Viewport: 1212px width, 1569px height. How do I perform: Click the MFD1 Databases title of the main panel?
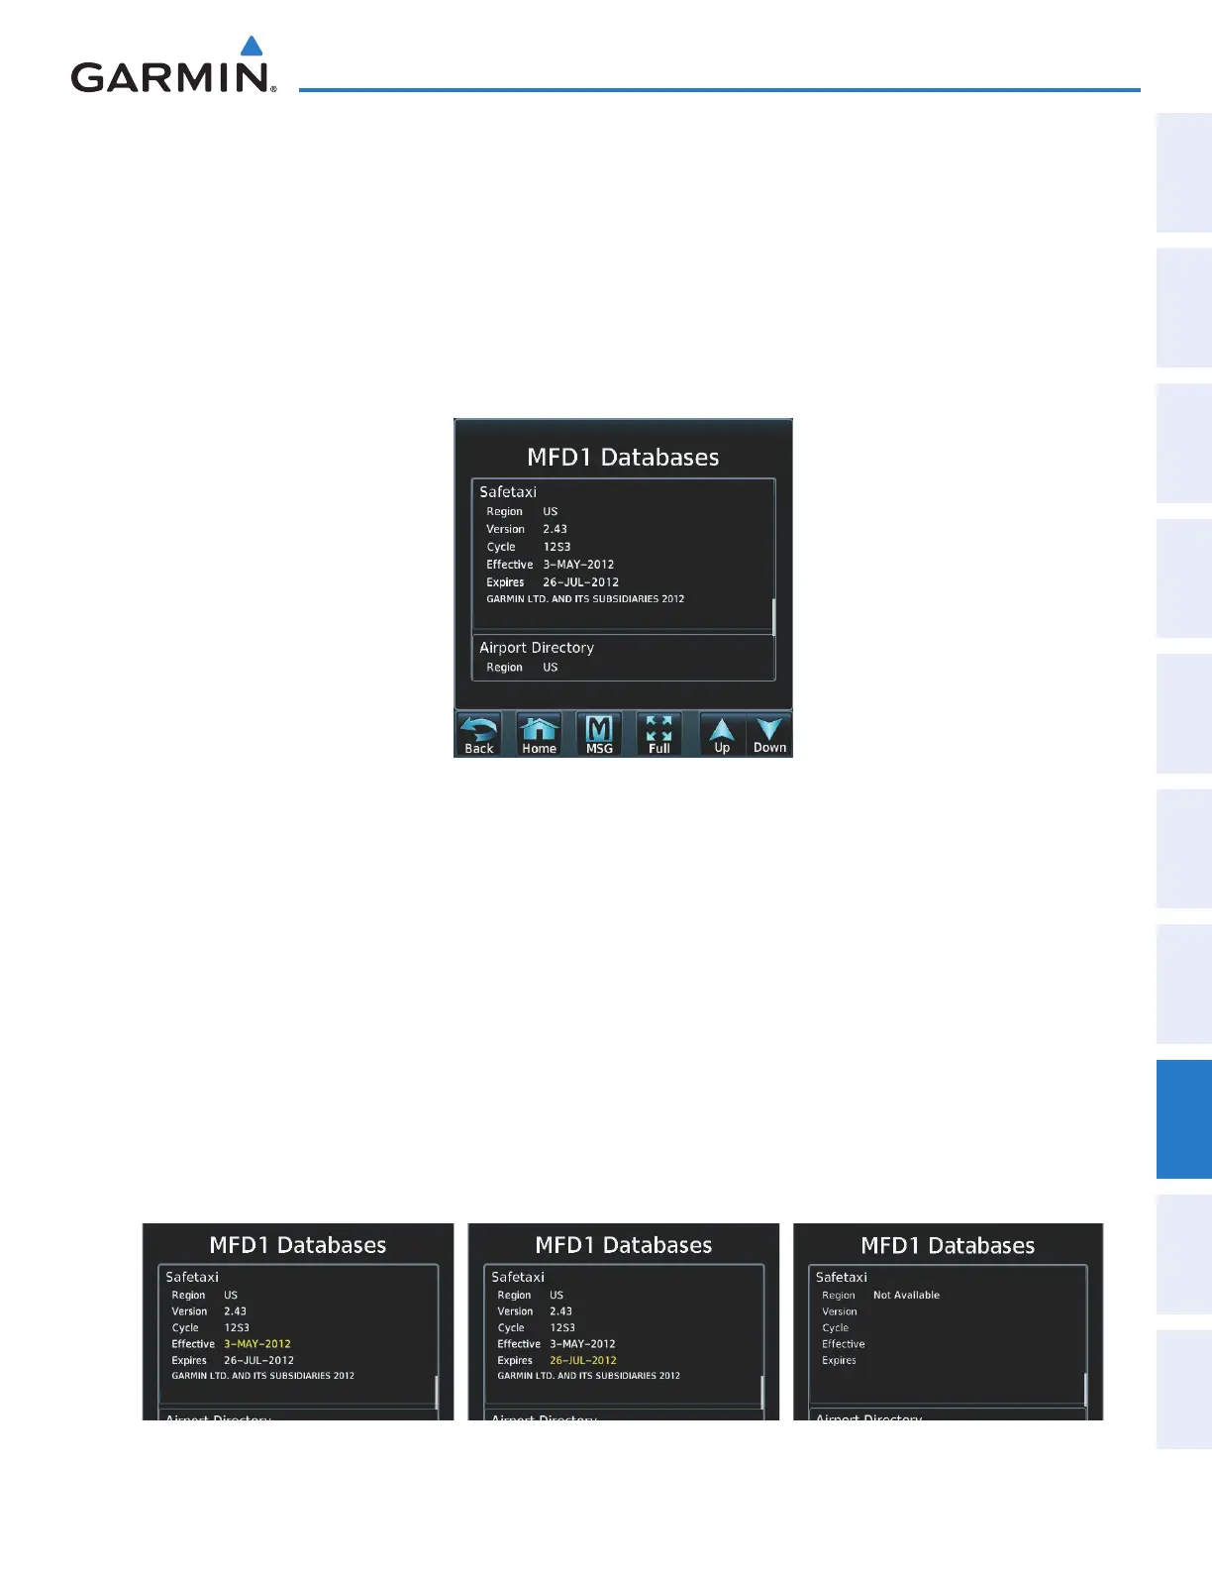(x=623, y=457)
